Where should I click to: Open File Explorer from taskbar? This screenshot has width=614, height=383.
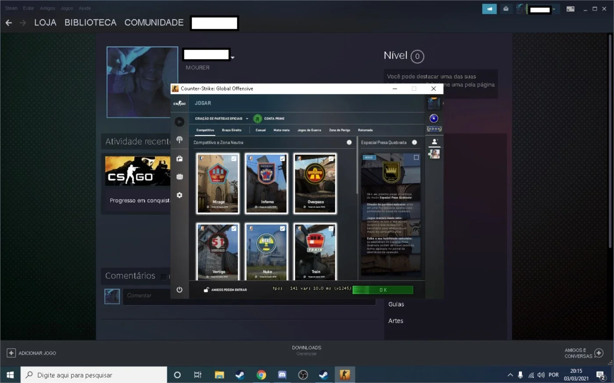(219, 375)
